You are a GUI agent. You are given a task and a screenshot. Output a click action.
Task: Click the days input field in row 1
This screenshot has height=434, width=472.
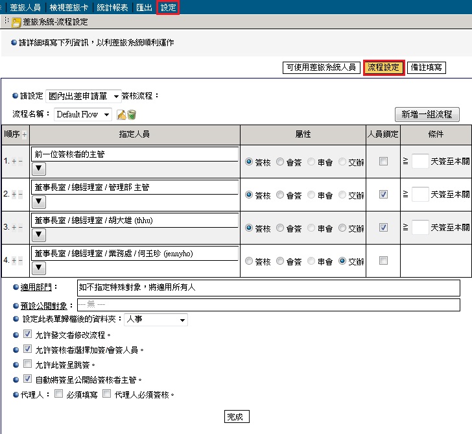coord(420,161)
